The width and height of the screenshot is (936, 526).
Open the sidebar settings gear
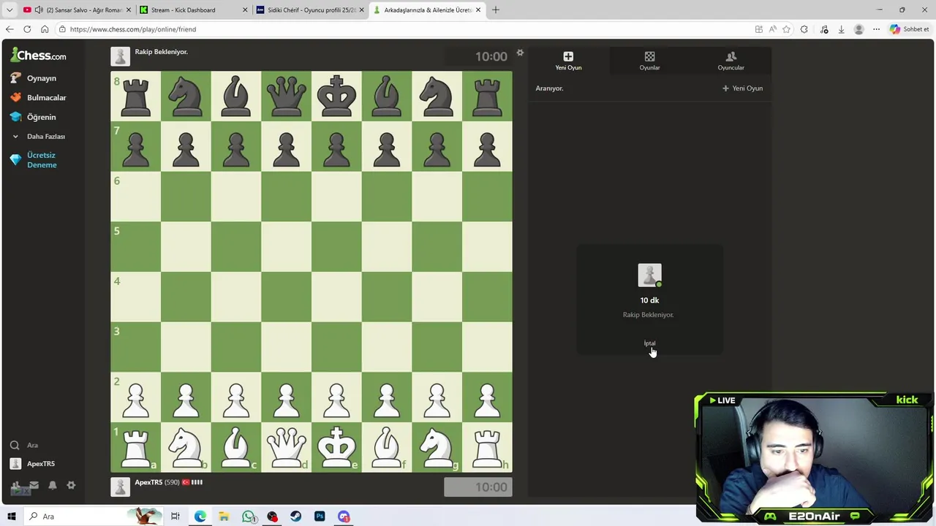coord(71,485)
